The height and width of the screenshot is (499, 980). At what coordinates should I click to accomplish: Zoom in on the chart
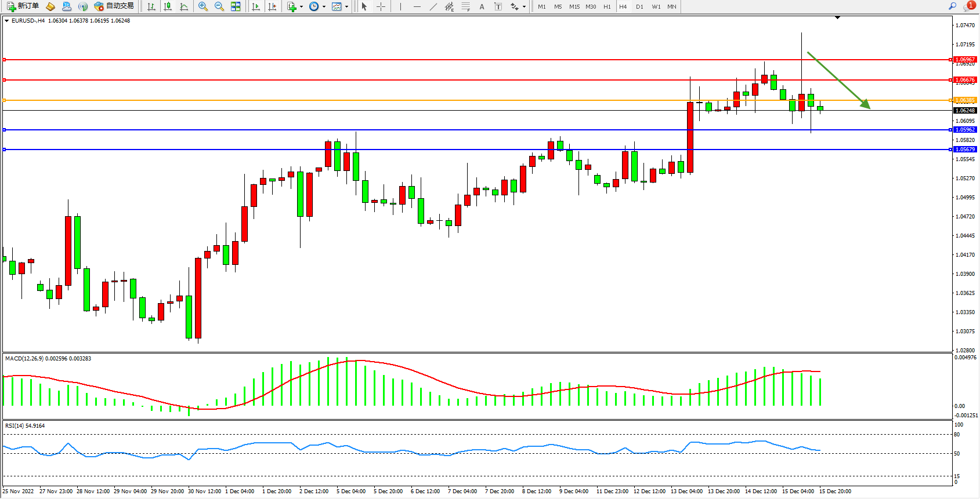(x=202, y=6)
